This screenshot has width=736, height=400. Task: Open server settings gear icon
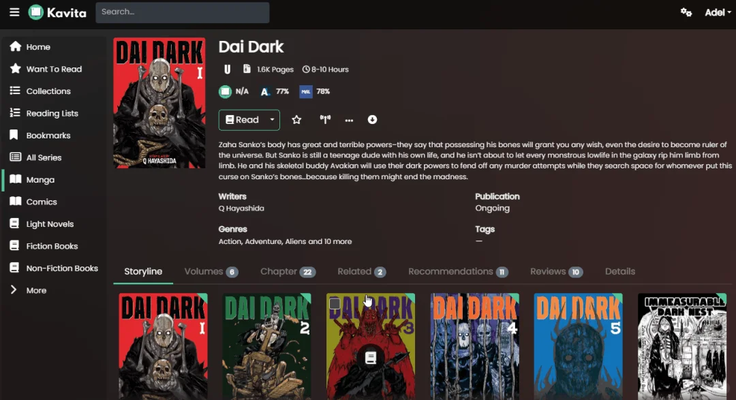pos(686,12)
